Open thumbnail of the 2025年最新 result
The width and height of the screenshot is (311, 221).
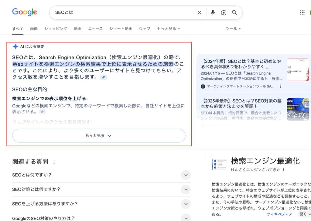(298, 109)
